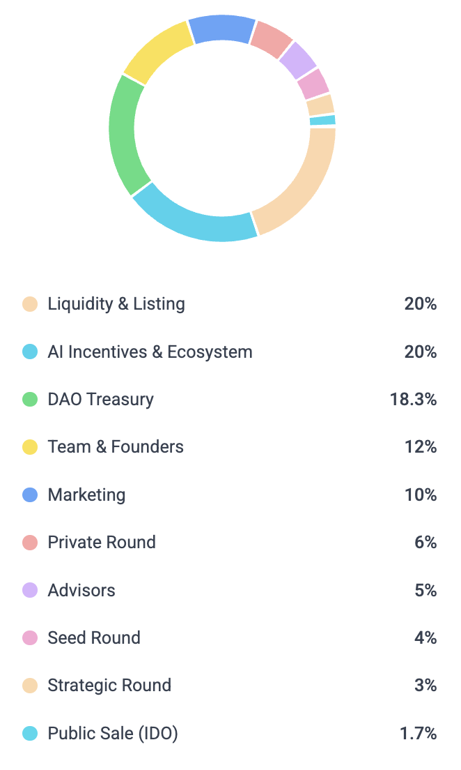Viewport: 461px width, 770px height.
Task: Click the 1.7% value for Public Sale
Action: (x=417, y=734)
